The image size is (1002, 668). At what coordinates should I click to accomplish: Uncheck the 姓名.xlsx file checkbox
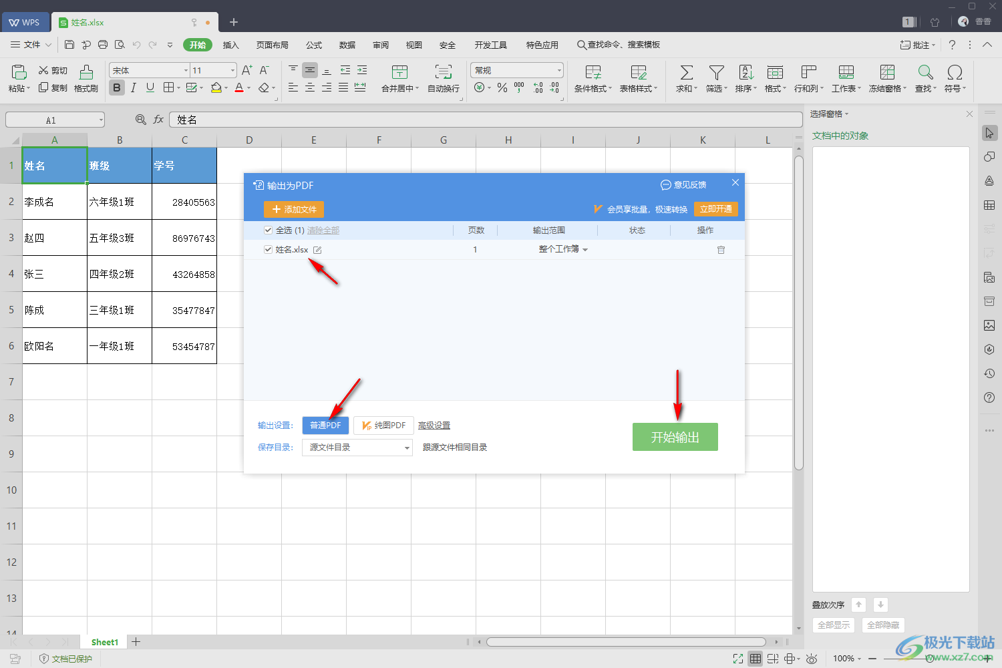click(x=268, y=249)
